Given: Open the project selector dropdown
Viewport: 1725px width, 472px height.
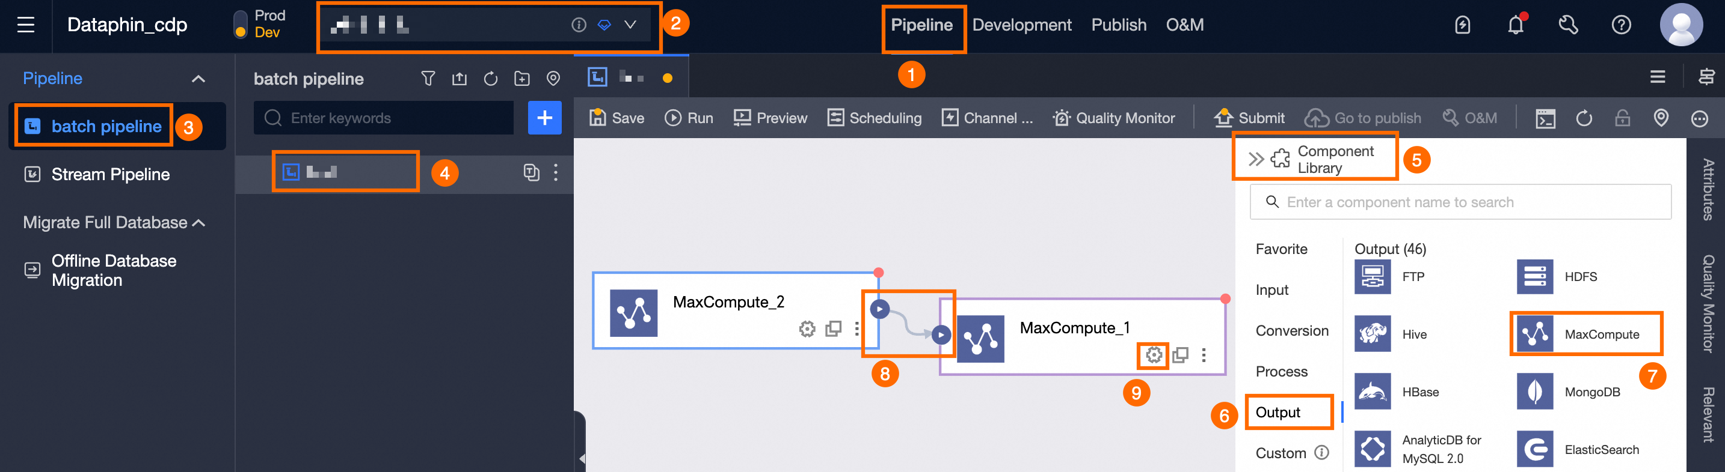Looking at the screenshot, I should pos(630,25).
